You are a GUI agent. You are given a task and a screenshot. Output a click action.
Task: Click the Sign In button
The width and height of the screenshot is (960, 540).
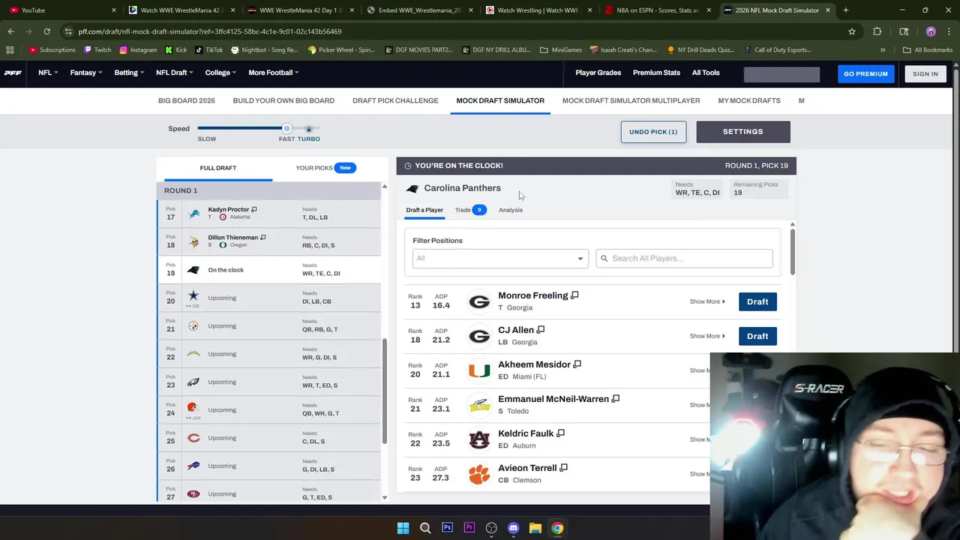[925, 73]
